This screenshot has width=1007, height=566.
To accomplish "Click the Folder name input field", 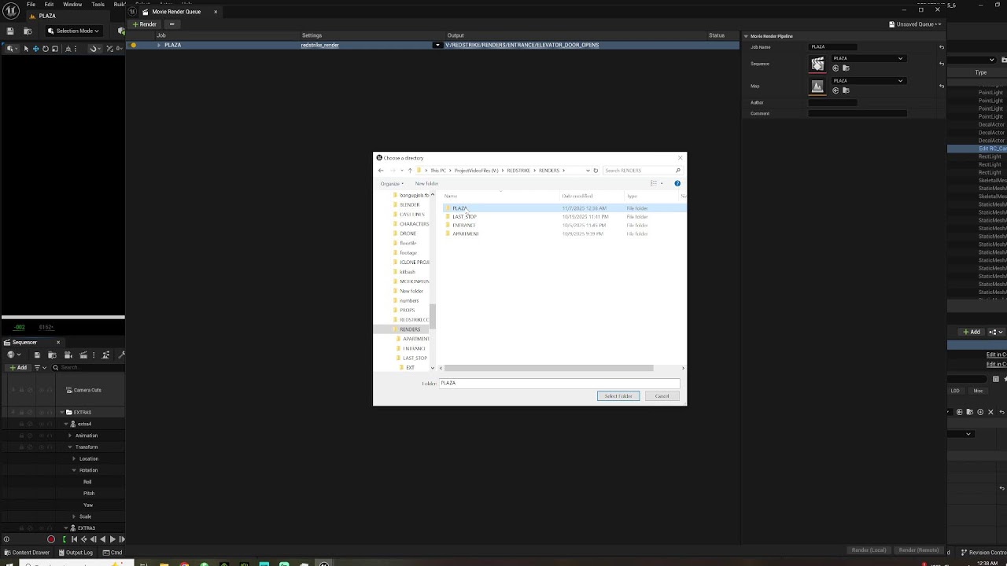I will (559, 383).
